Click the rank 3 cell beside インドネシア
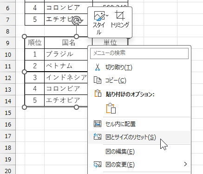The image size is (203, 174). (x=35, y=77)
